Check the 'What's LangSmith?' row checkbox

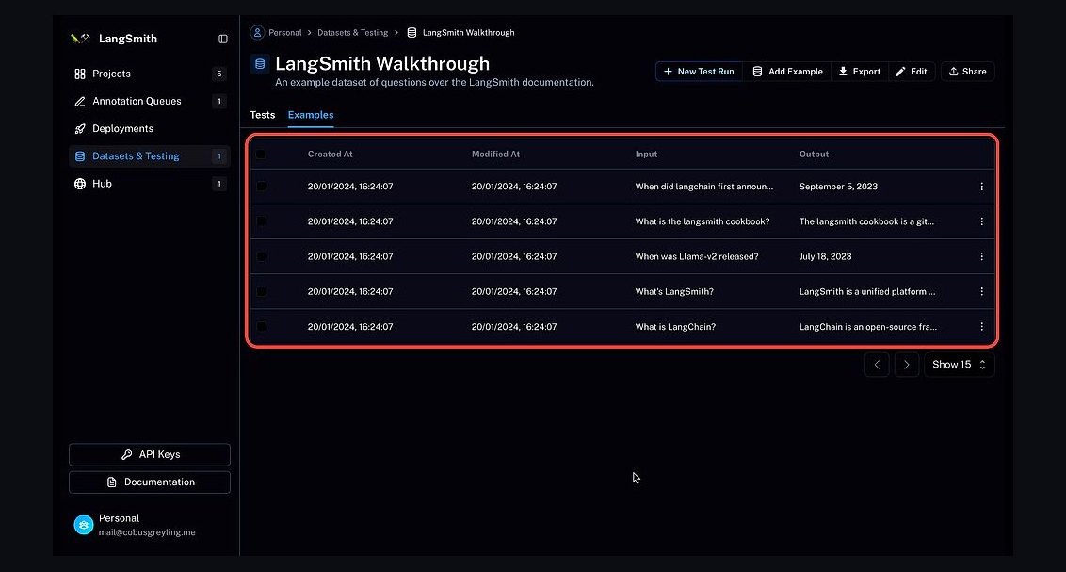[261, 292]
